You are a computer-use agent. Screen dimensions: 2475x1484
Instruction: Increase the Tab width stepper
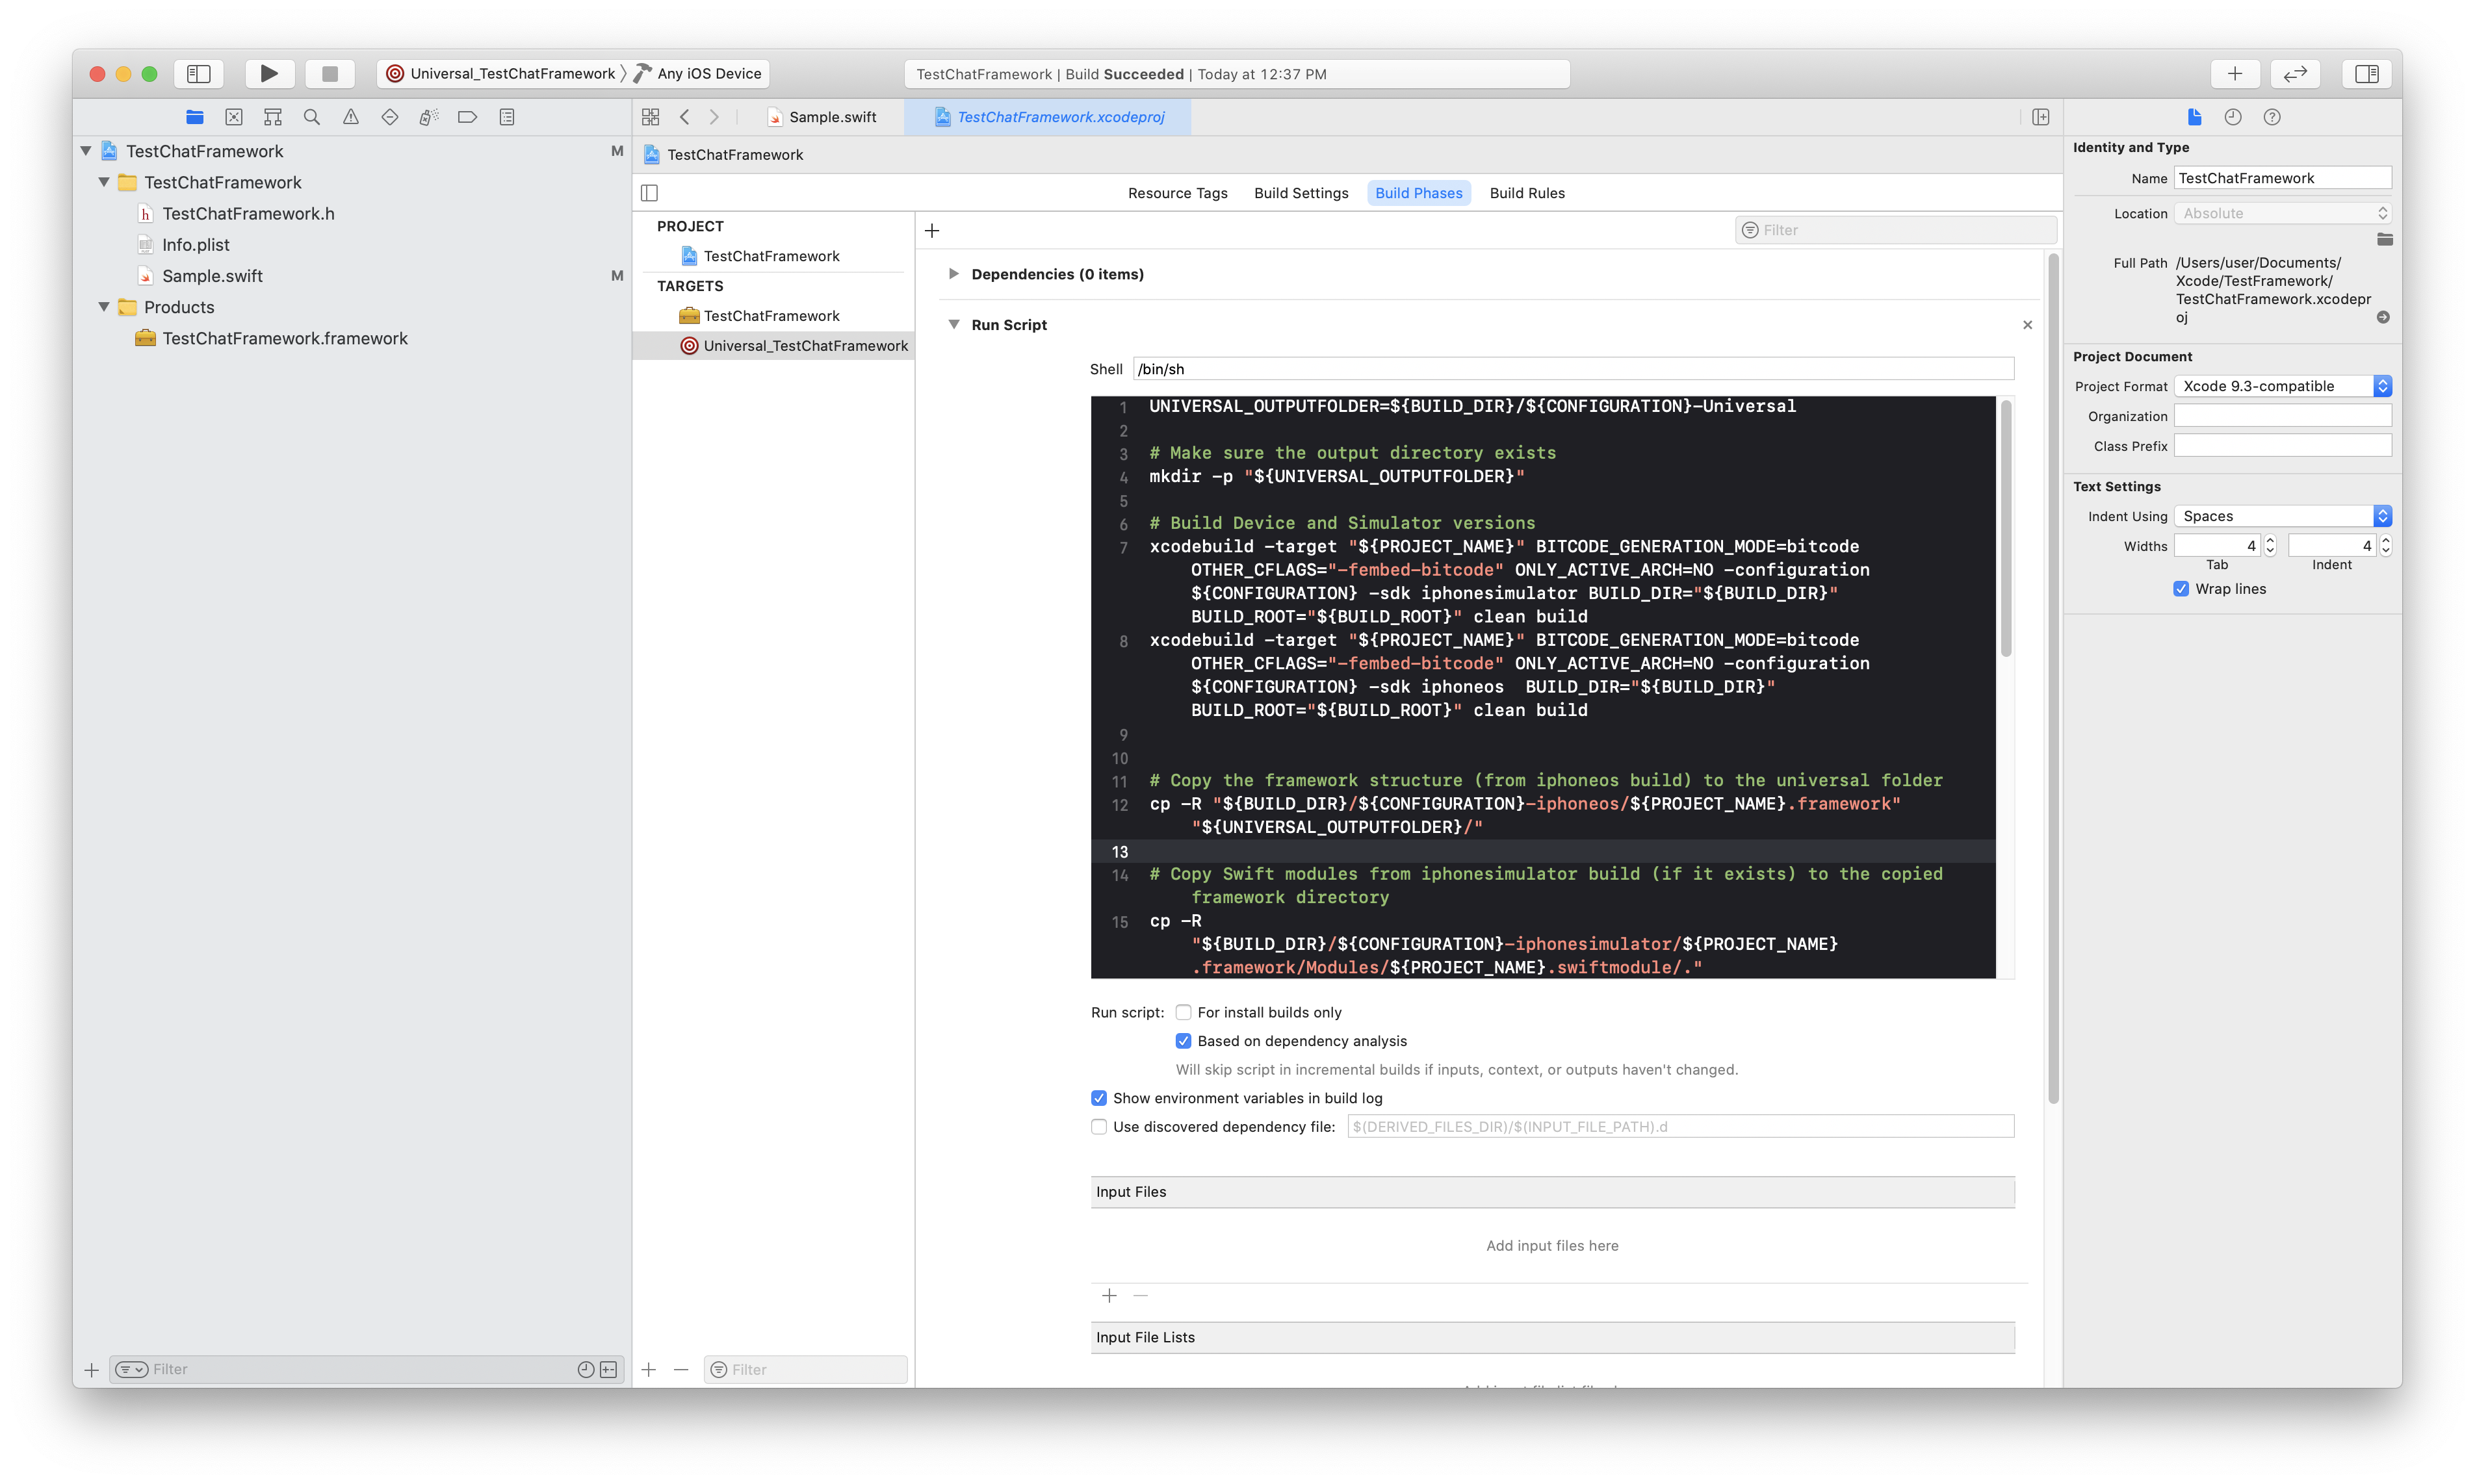[2270, 540]
